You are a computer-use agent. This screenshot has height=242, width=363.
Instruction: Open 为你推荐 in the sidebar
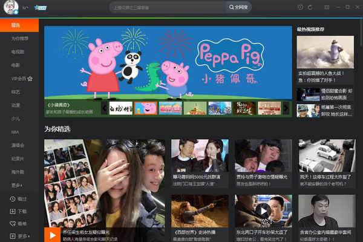[x=20, y=39]
